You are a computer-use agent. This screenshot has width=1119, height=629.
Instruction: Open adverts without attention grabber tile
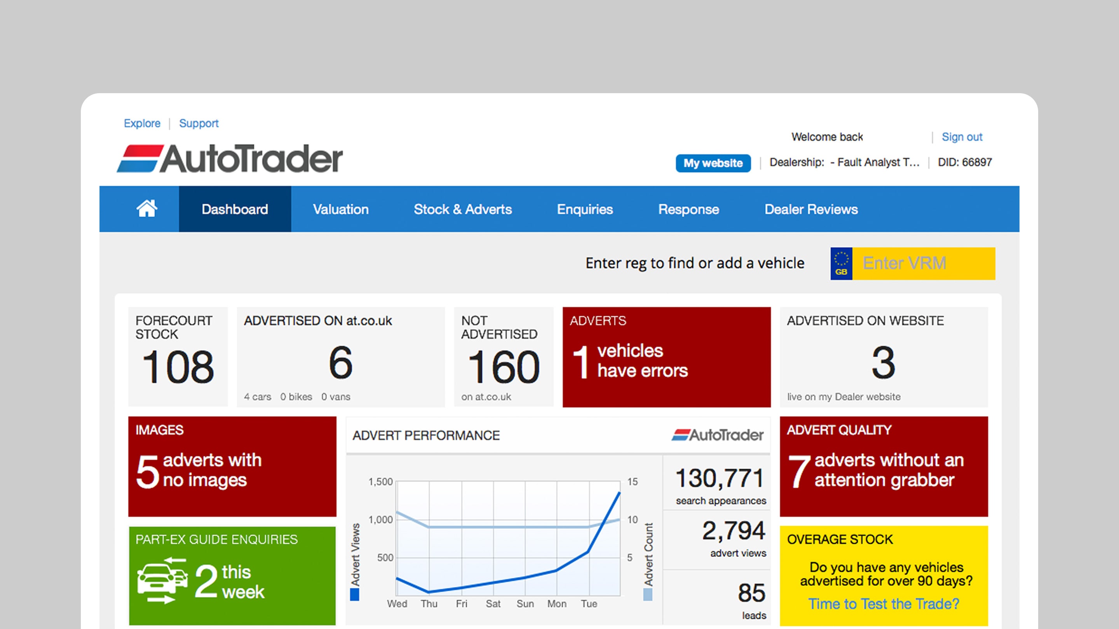(884, 466)
